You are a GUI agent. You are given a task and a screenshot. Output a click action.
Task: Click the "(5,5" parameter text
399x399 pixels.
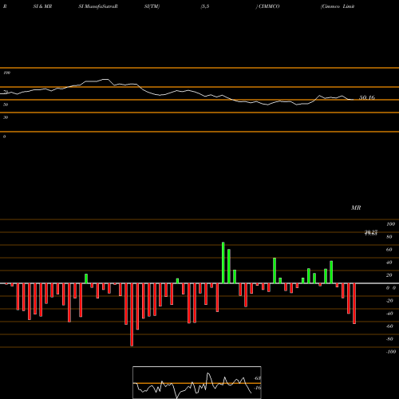click(205, 6)
